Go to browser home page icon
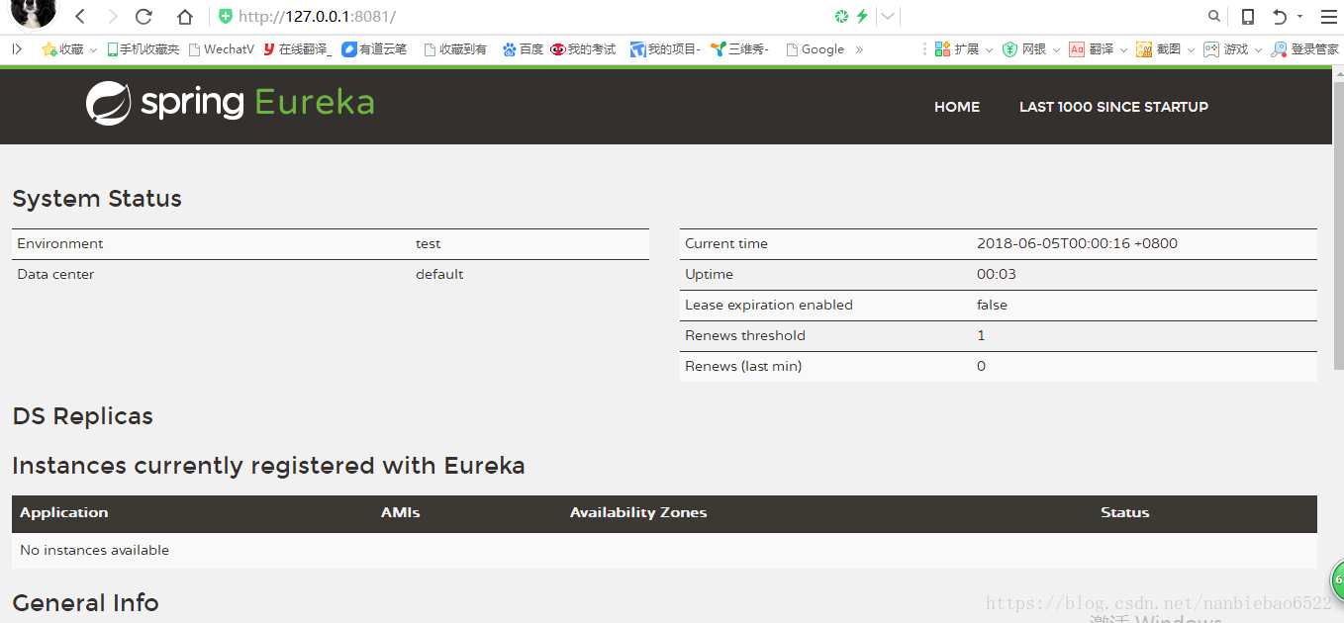This screenshot has width=1344, height=623. [x=185, y=17]
